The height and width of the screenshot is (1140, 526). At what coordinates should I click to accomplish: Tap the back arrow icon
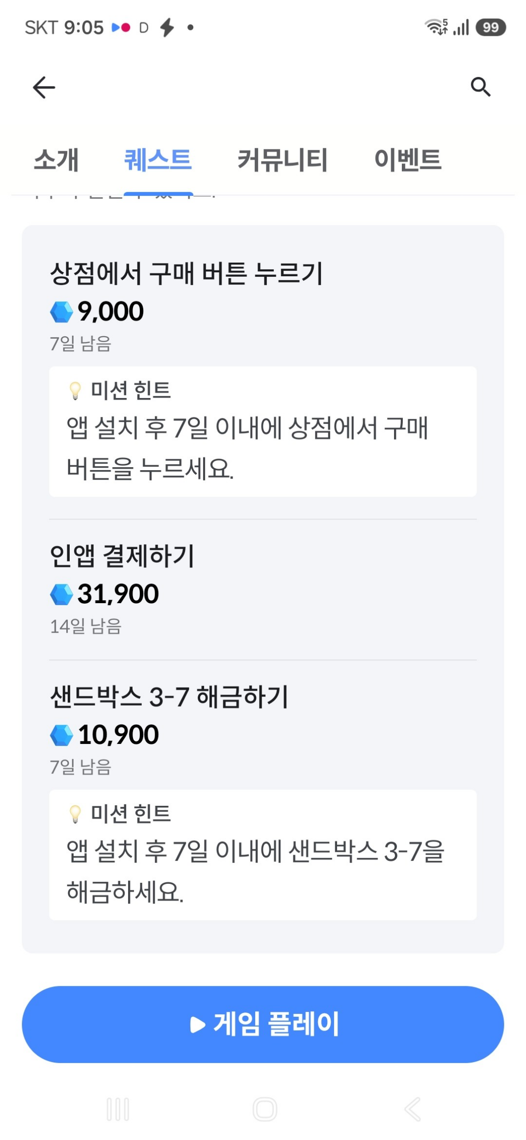(44, 87)
